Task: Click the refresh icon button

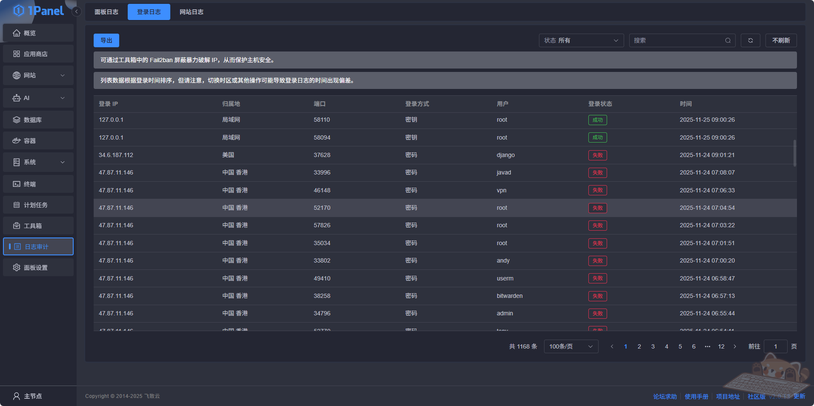Action: (750, 40)
